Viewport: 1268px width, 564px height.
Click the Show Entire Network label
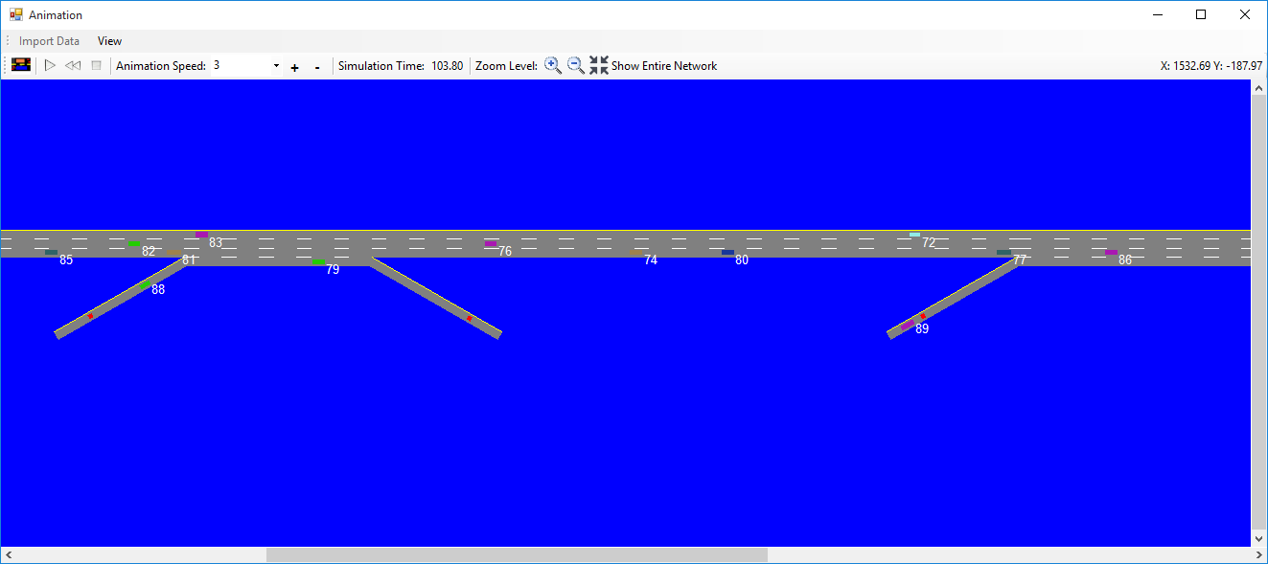pyautogui.click(x=664, y=66)
